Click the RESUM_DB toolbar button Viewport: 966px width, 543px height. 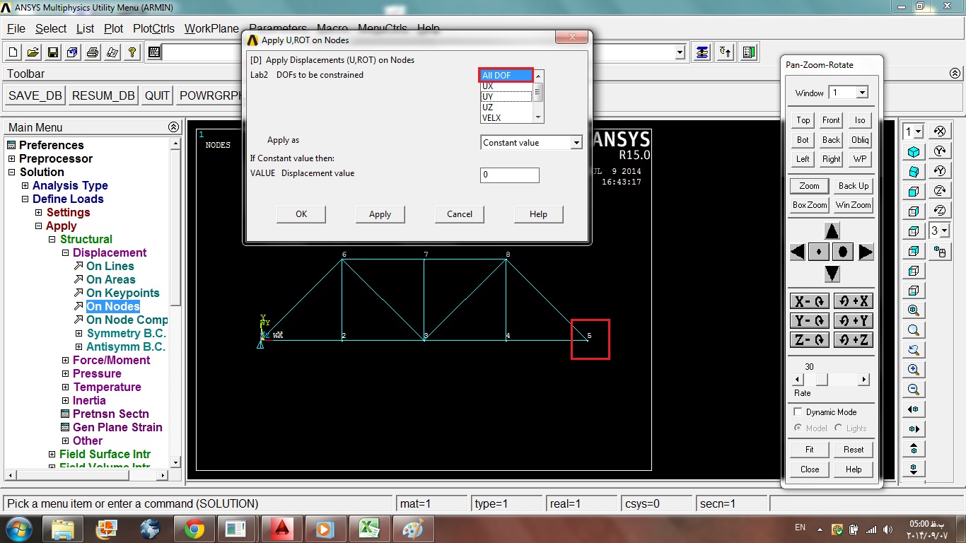click(x=103, y=95)
